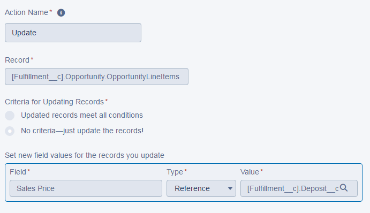370x213 pixels.
Task: Click the 'Set new field values' heading text
Action: click(85, 155)
